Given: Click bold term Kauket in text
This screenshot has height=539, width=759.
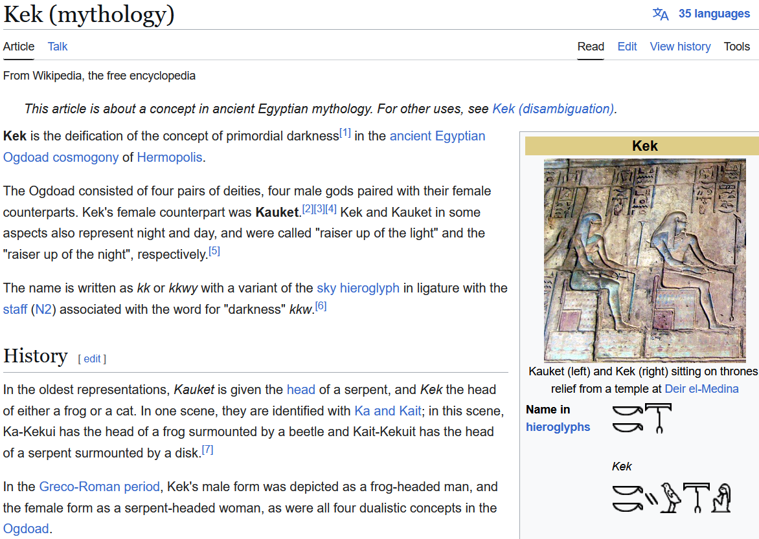Looking at the screenshot, I should coord(277,212).
